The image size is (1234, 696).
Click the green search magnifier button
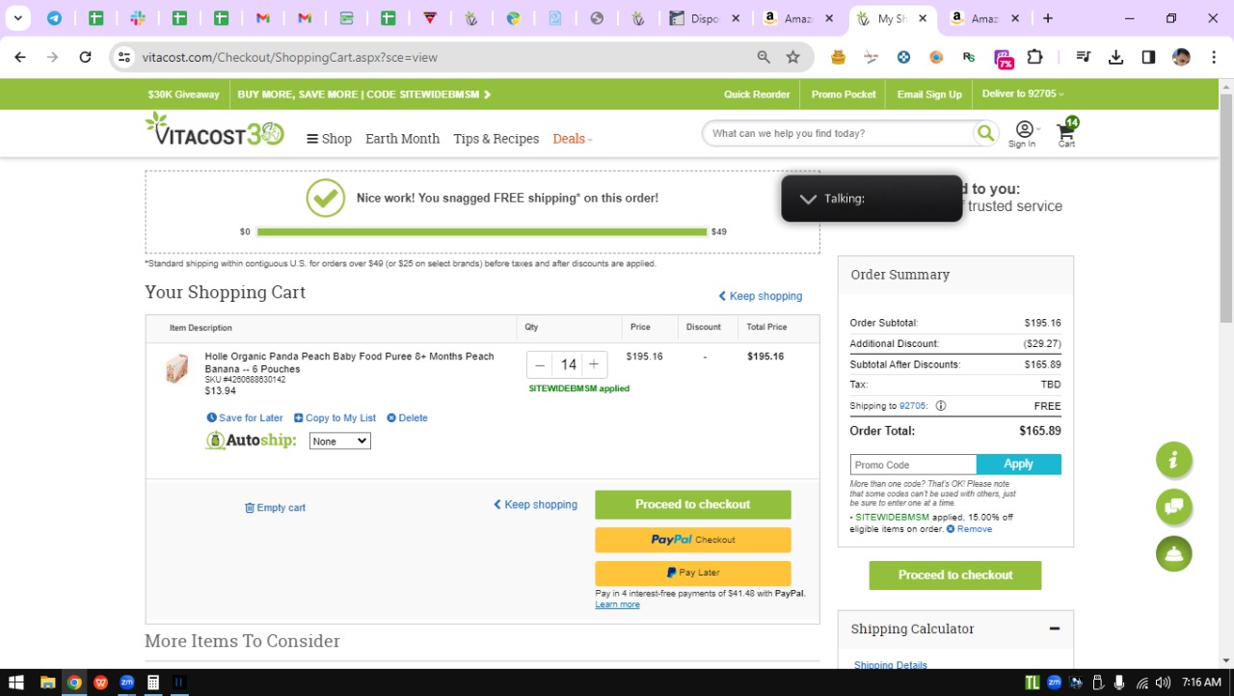(x=985, y=133)
